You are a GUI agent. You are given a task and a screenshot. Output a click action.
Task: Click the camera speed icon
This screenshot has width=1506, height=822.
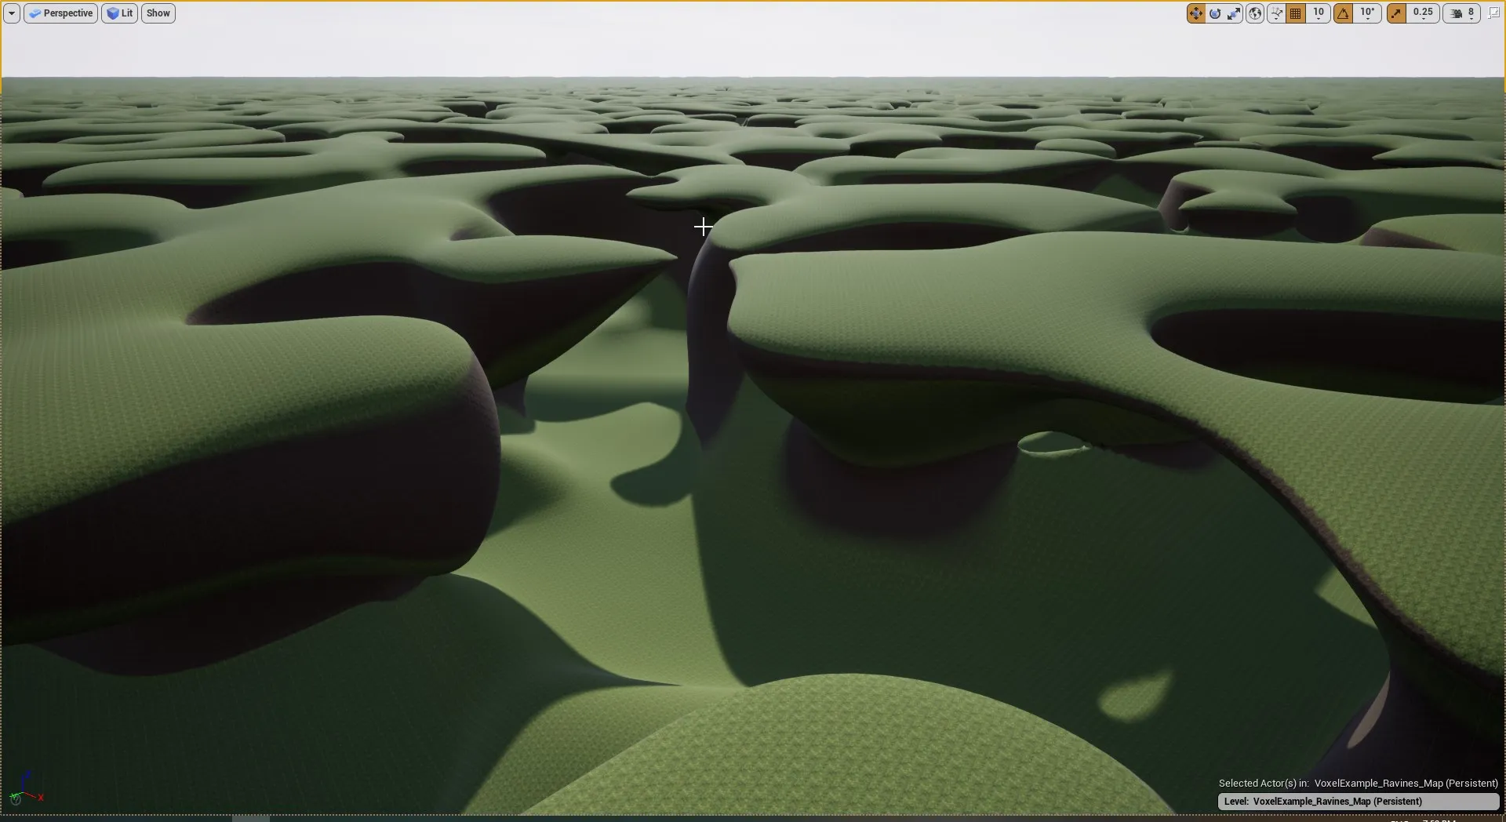click(1457, 13)
